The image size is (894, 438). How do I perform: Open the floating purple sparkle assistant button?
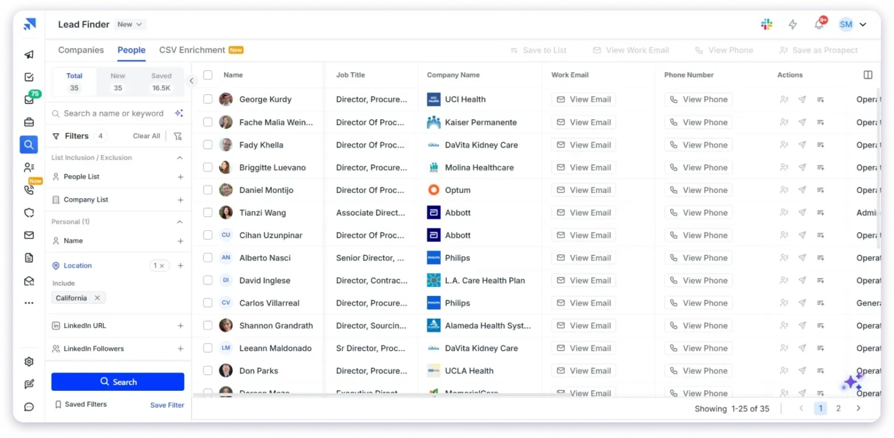[853, 382]
